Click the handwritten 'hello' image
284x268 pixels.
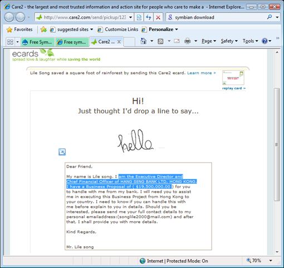(135, 141)
